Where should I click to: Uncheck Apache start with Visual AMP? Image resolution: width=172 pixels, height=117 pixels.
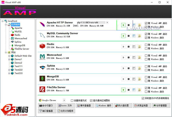click(146, 23)
